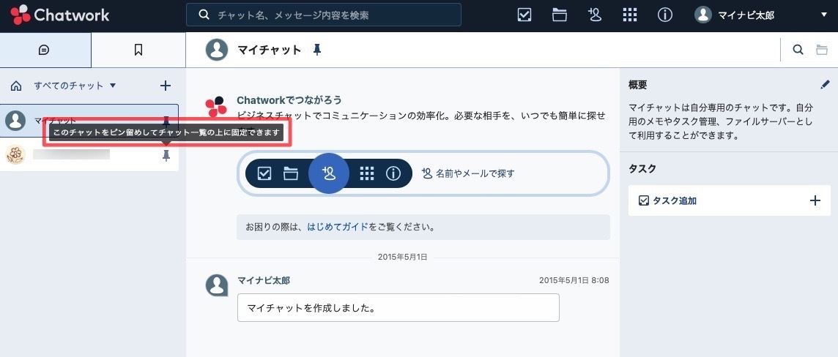
Task: Open contact management icon in top bar
Action: (594, 15)
